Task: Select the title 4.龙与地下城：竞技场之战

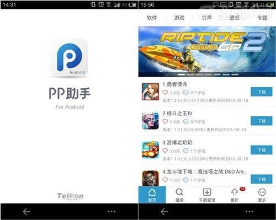Action: click(204, 171)
